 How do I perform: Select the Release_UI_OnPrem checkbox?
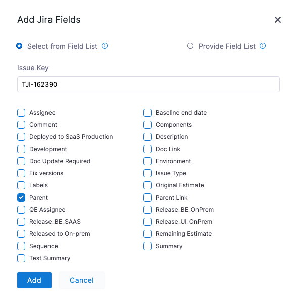147,222
